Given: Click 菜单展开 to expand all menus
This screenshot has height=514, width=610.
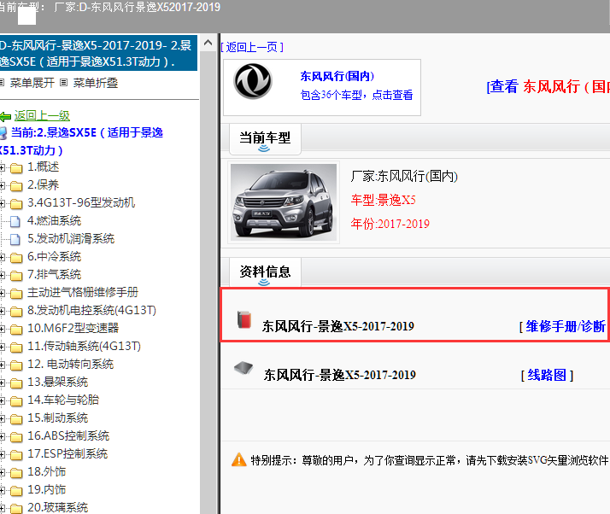Looking at the screenshot, I should coord(32,83).
